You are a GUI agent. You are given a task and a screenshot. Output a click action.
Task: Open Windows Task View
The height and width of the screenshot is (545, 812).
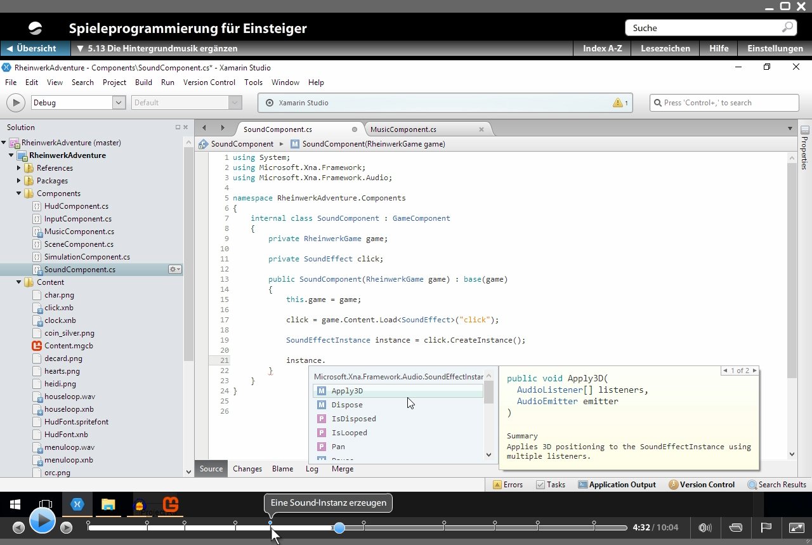[46, 505]
